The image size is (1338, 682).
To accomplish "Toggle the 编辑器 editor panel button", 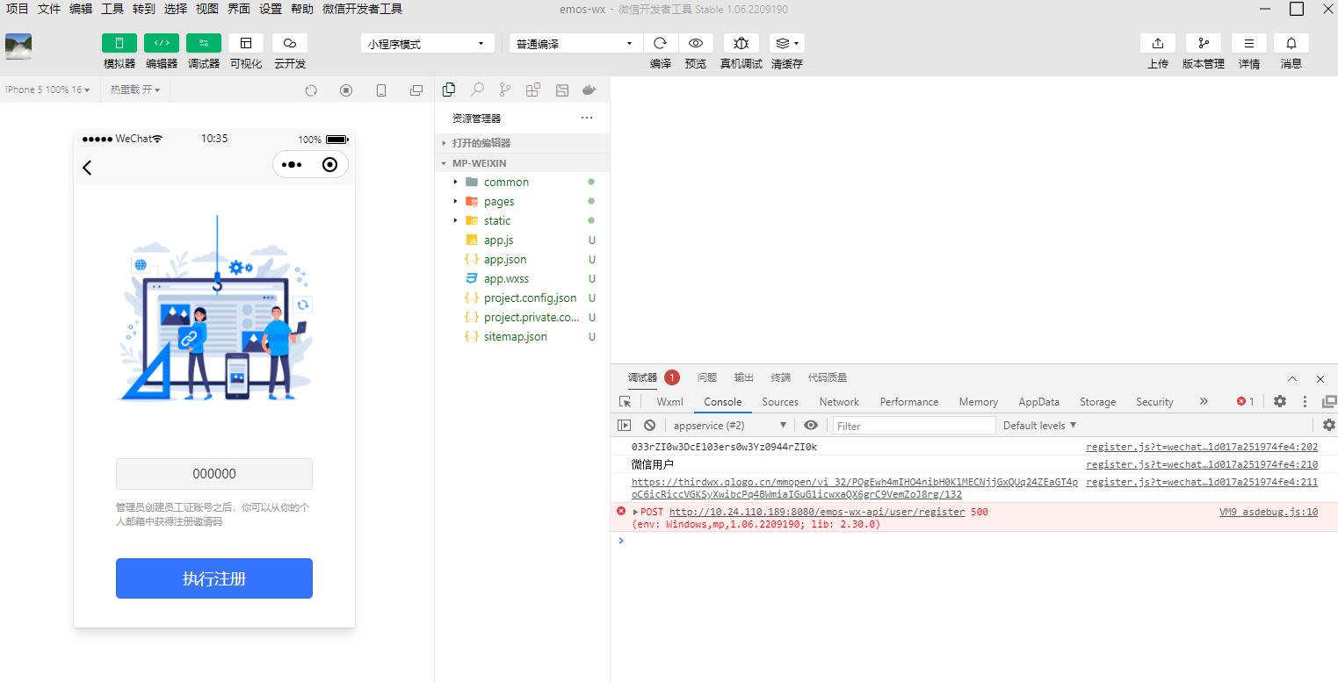I will (162, 43).
